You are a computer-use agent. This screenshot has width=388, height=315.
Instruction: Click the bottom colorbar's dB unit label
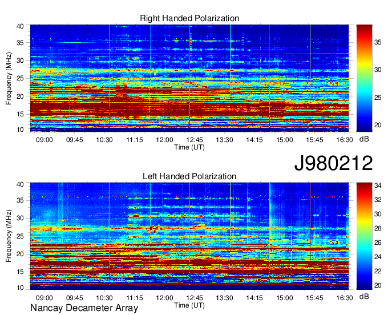click(x=364, y=296)
